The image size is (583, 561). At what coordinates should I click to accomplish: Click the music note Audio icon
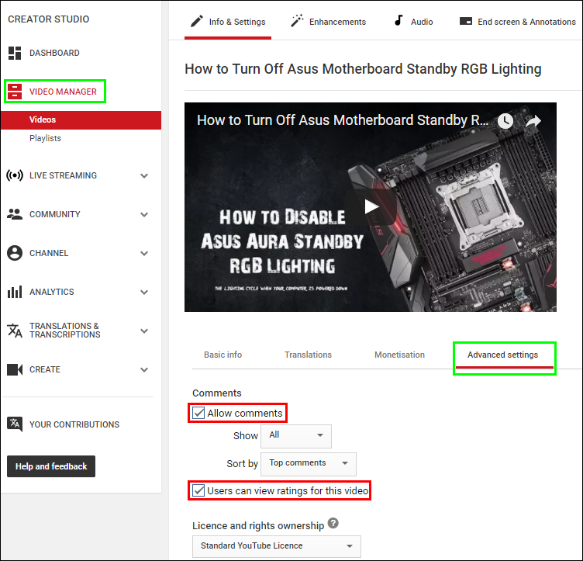pyautogui.click(x=398, y=20)
